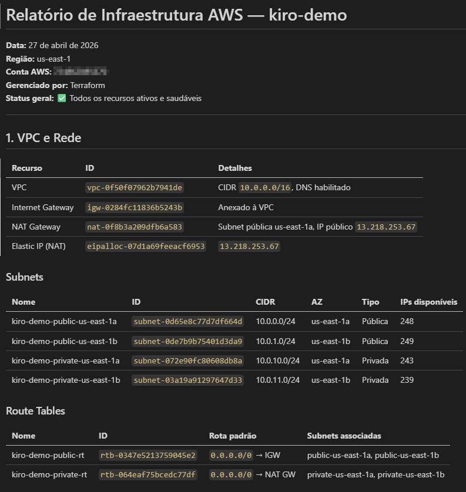The height and width of the screenshot is (492, 466).
Task: Click subnet ID subnet-0de7b9b75401d3da9
Action: click(188, 341)
